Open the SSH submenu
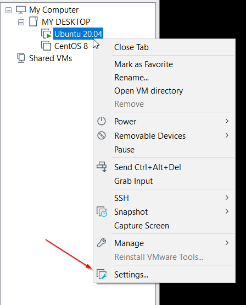The image size is (246, 305). point(164,198)
